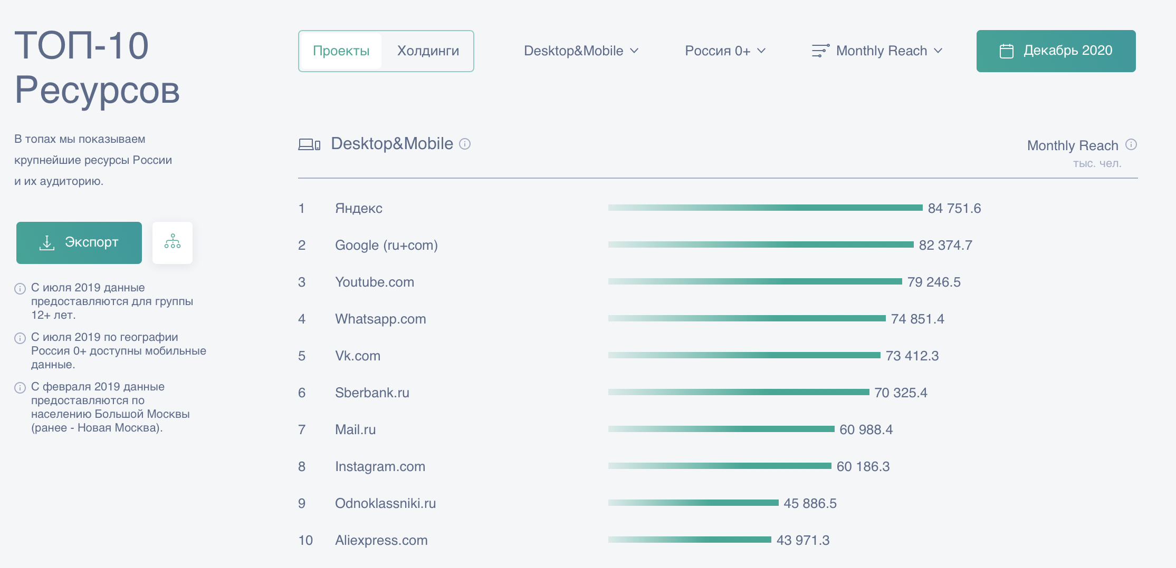Switch to the Холдинги tab
The width and height of the screenshot is (1176, 568).
pos(428,51)
